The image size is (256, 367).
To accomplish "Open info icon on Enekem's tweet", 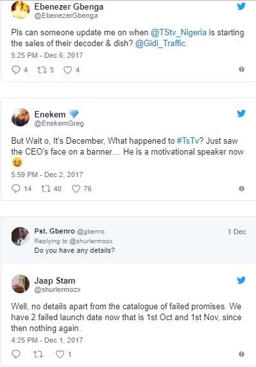I will [241, 189].
